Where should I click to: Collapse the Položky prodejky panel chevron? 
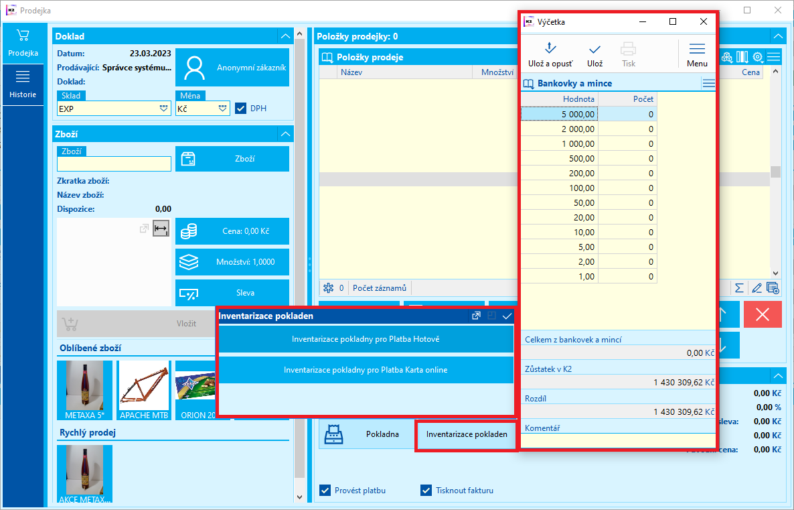(778, 36)
